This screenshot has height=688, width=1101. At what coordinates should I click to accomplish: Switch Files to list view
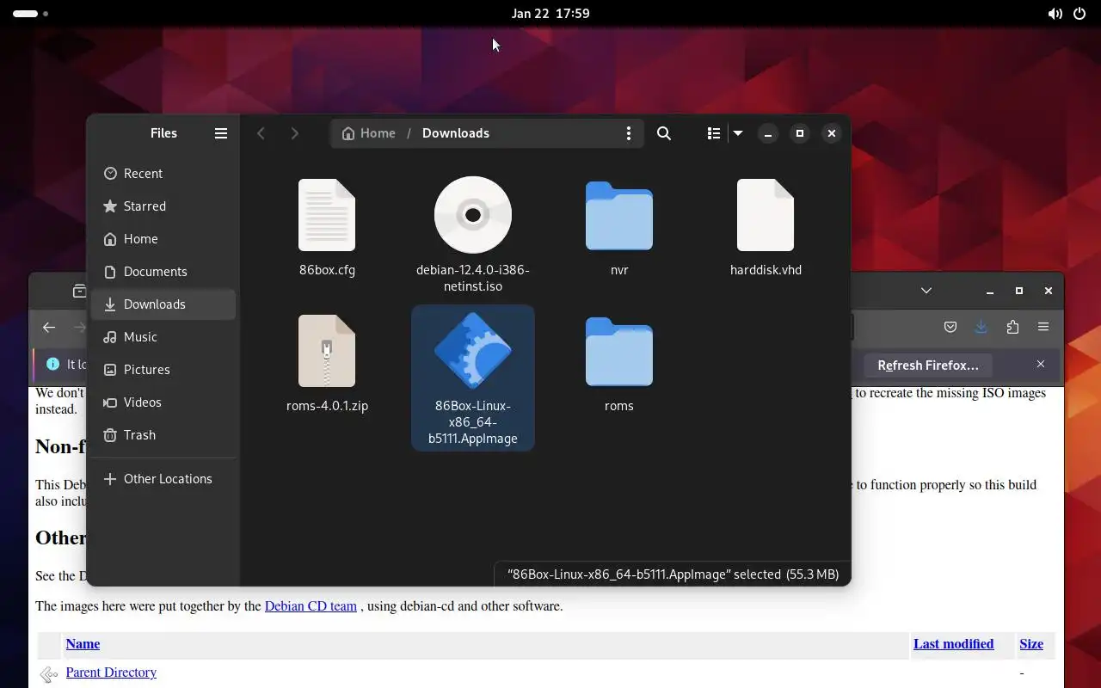pyautogui.click(x=713, y=133)
